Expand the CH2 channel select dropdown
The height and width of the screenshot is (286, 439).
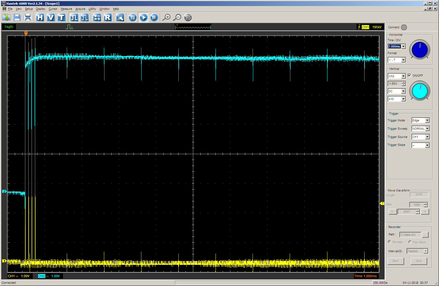pyautogui.click(x=403, y=76)
